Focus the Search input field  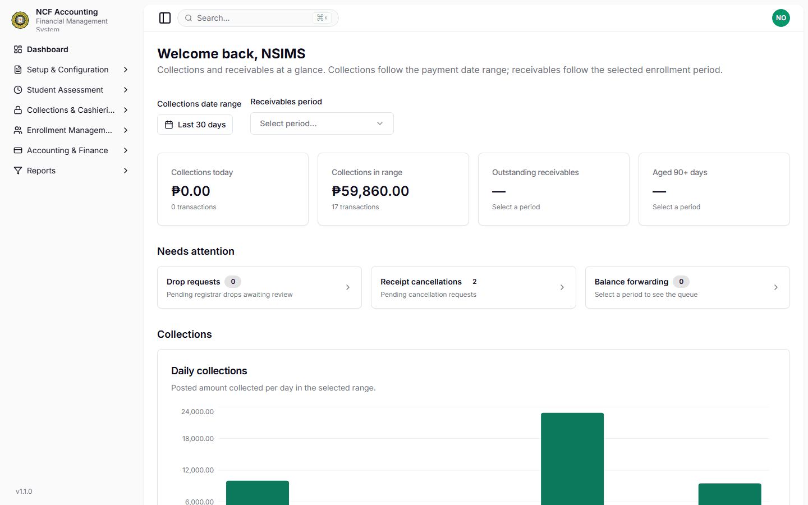click(258, 18)
